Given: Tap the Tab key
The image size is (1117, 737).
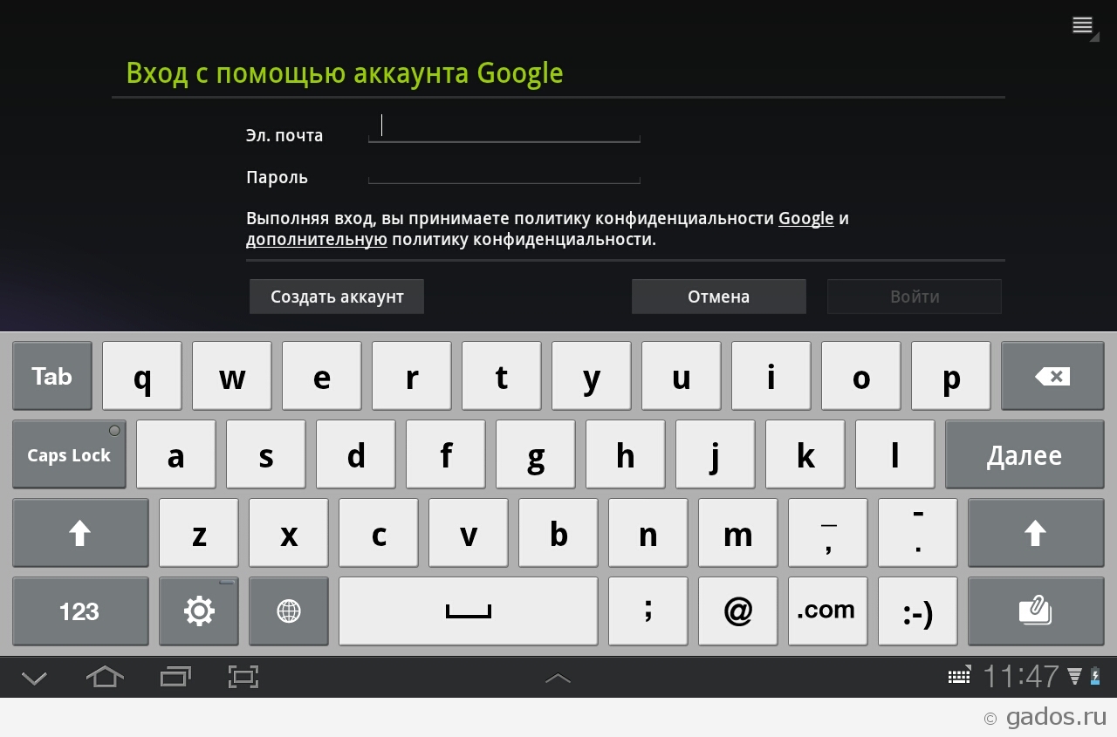Looking at the screenshot, I should tap(52, 376).
